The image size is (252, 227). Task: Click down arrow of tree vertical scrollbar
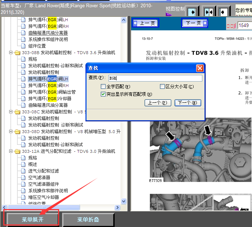pos(123,201)
